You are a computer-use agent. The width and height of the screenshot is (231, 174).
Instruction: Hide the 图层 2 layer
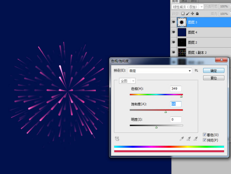point(174,42)
